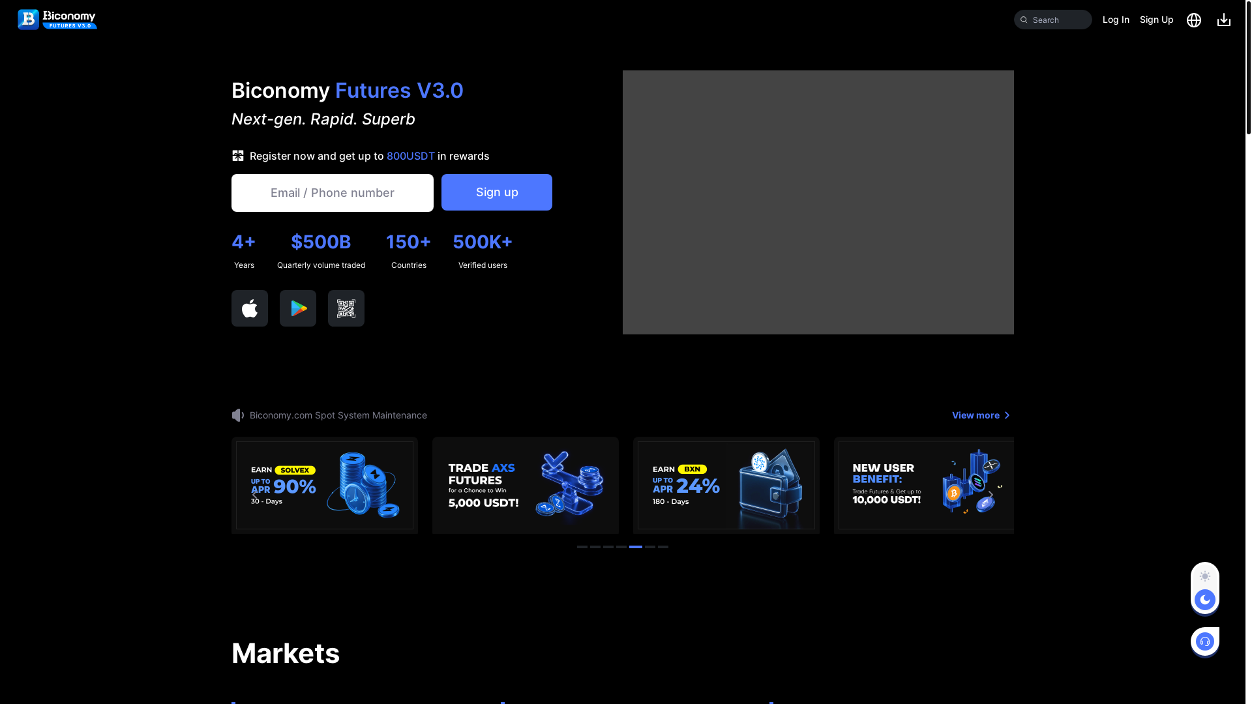Show the QR code download icon
Viewport: 1252px width, 704px height.
point(346,308)
